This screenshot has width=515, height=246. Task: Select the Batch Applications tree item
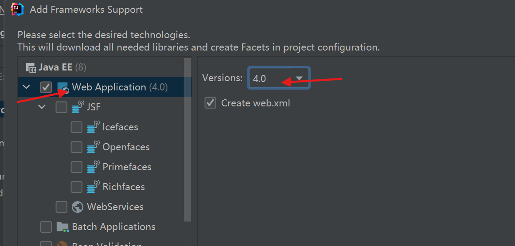(x=113, y=227)
